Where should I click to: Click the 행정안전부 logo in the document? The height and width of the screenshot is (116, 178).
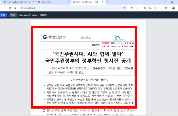click(54, 37)
